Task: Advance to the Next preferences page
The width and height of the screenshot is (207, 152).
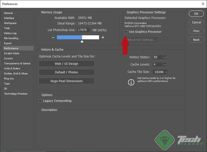Action: point(196,40)
